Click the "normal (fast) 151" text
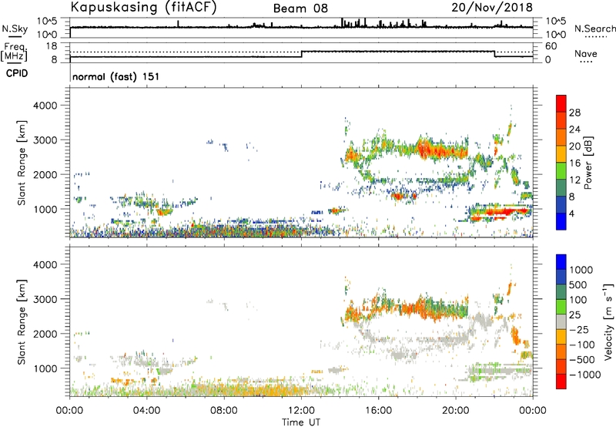This screenshot has height=427, width=616. pos(116,76)
